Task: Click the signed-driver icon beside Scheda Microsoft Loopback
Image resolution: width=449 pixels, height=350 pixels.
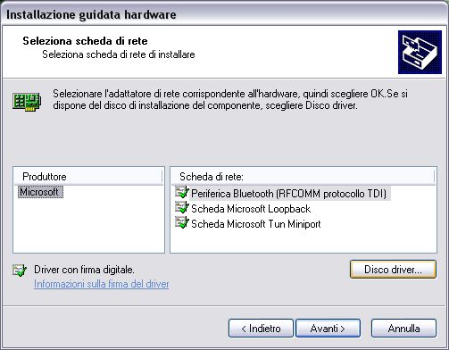Action: (x=182, y=207)
